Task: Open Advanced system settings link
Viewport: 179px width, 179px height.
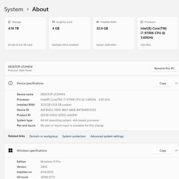Action: 107,136
